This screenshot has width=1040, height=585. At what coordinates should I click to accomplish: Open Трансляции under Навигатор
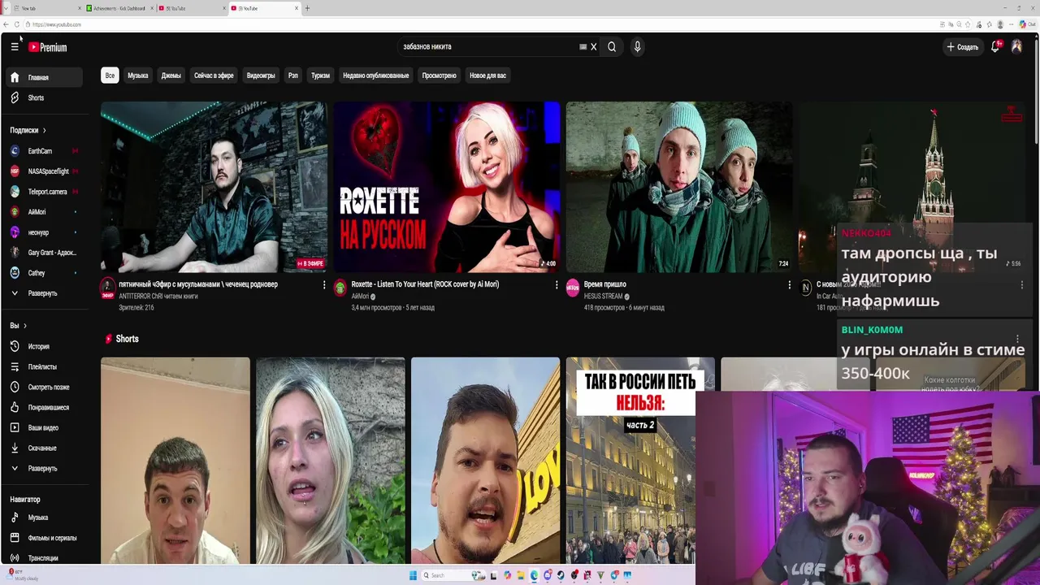click(x=44, y=558)
